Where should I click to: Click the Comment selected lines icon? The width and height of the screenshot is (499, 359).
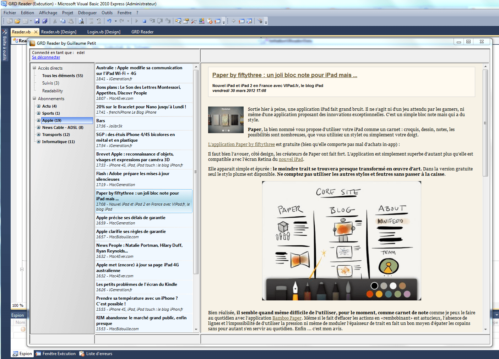[91, 21]
